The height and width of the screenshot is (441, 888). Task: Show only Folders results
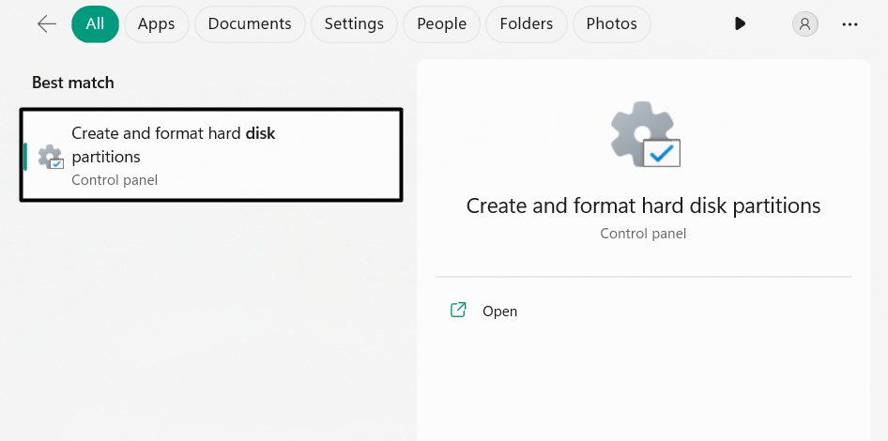coord(526,24)
